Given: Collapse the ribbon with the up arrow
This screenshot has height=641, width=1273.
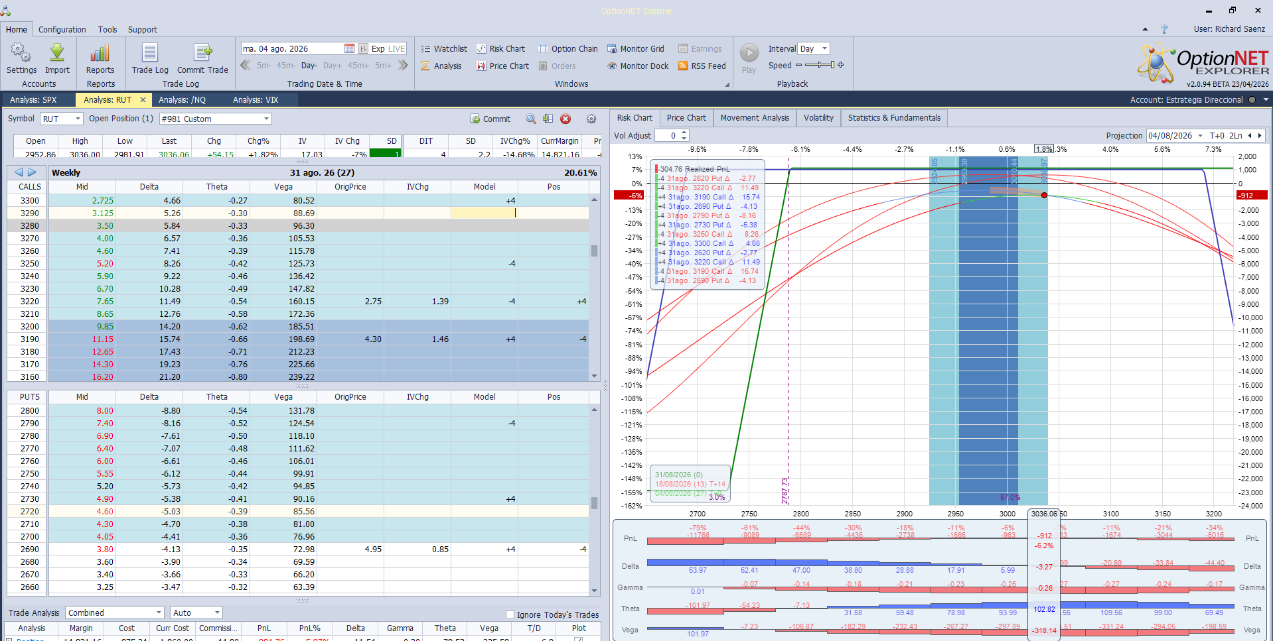Looking at the screenshot, I should click(1145, 29).
